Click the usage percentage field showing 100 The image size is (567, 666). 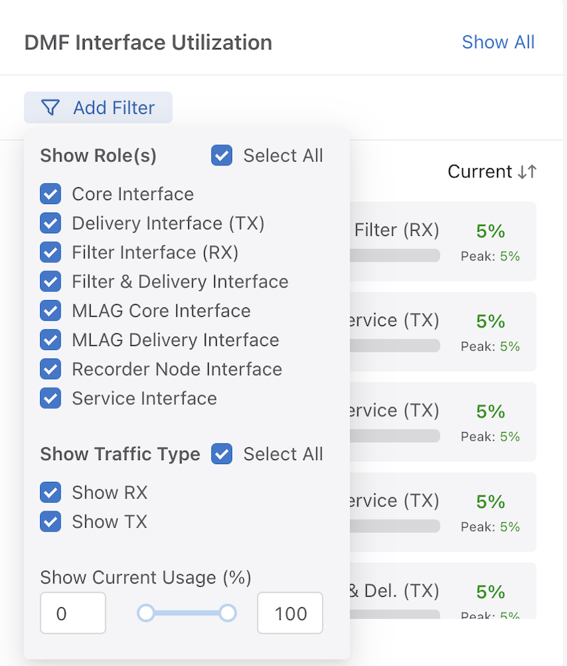click(x=290, y=613)
